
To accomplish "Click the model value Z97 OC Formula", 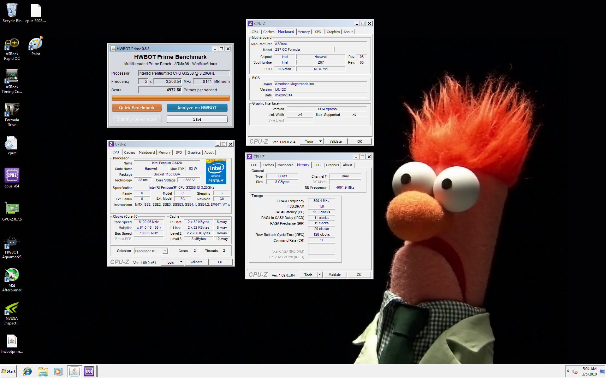I will coord(304,49).
